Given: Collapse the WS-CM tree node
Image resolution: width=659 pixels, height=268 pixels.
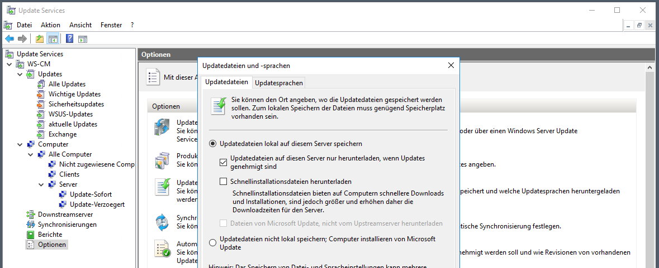Looking at the screenshot, I should (10, 64).
